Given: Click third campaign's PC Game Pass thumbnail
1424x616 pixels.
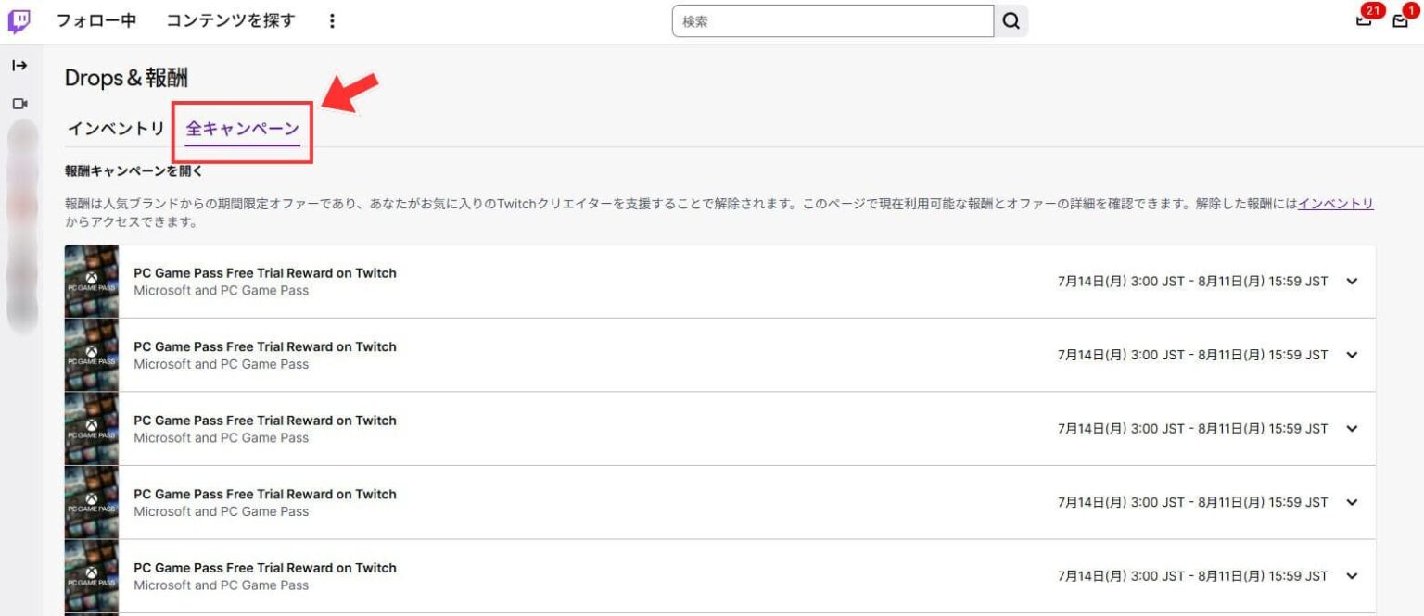Looking at the screenshot, I should 92,429.
